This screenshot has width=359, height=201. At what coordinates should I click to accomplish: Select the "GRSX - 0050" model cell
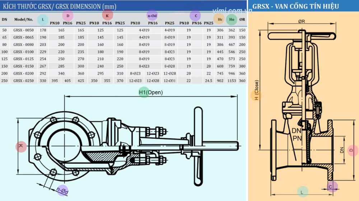(23, 30)
